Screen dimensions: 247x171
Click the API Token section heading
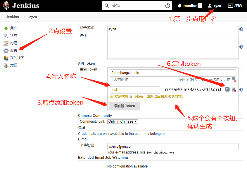click(86, 64)
